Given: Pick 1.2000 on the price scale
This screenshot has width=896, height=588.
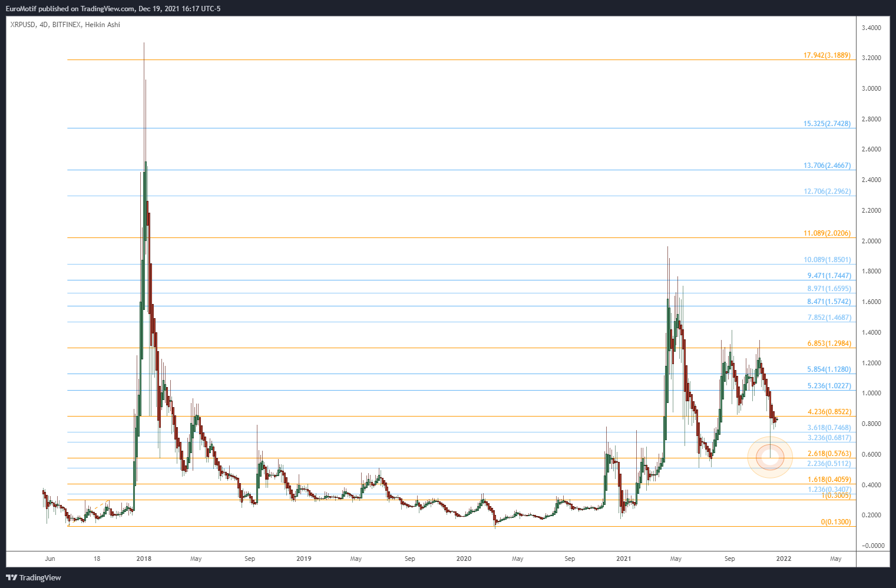Looking at the screenshot, I should [x=871, y=363].
